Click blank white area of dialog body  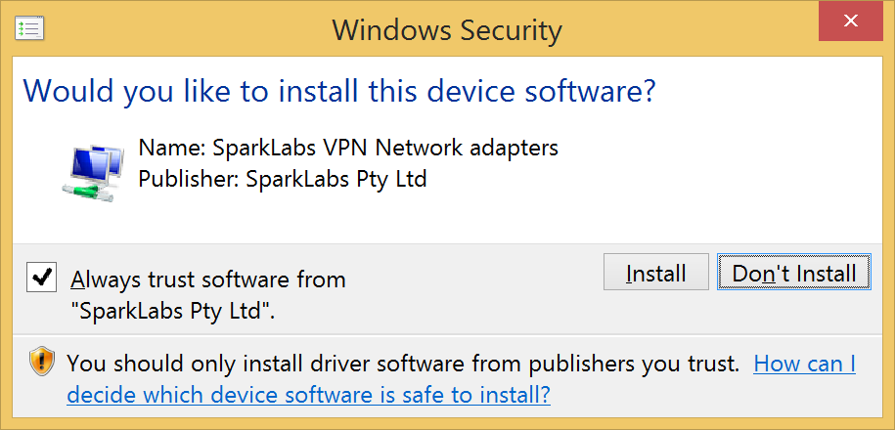(x=685, y=171)
